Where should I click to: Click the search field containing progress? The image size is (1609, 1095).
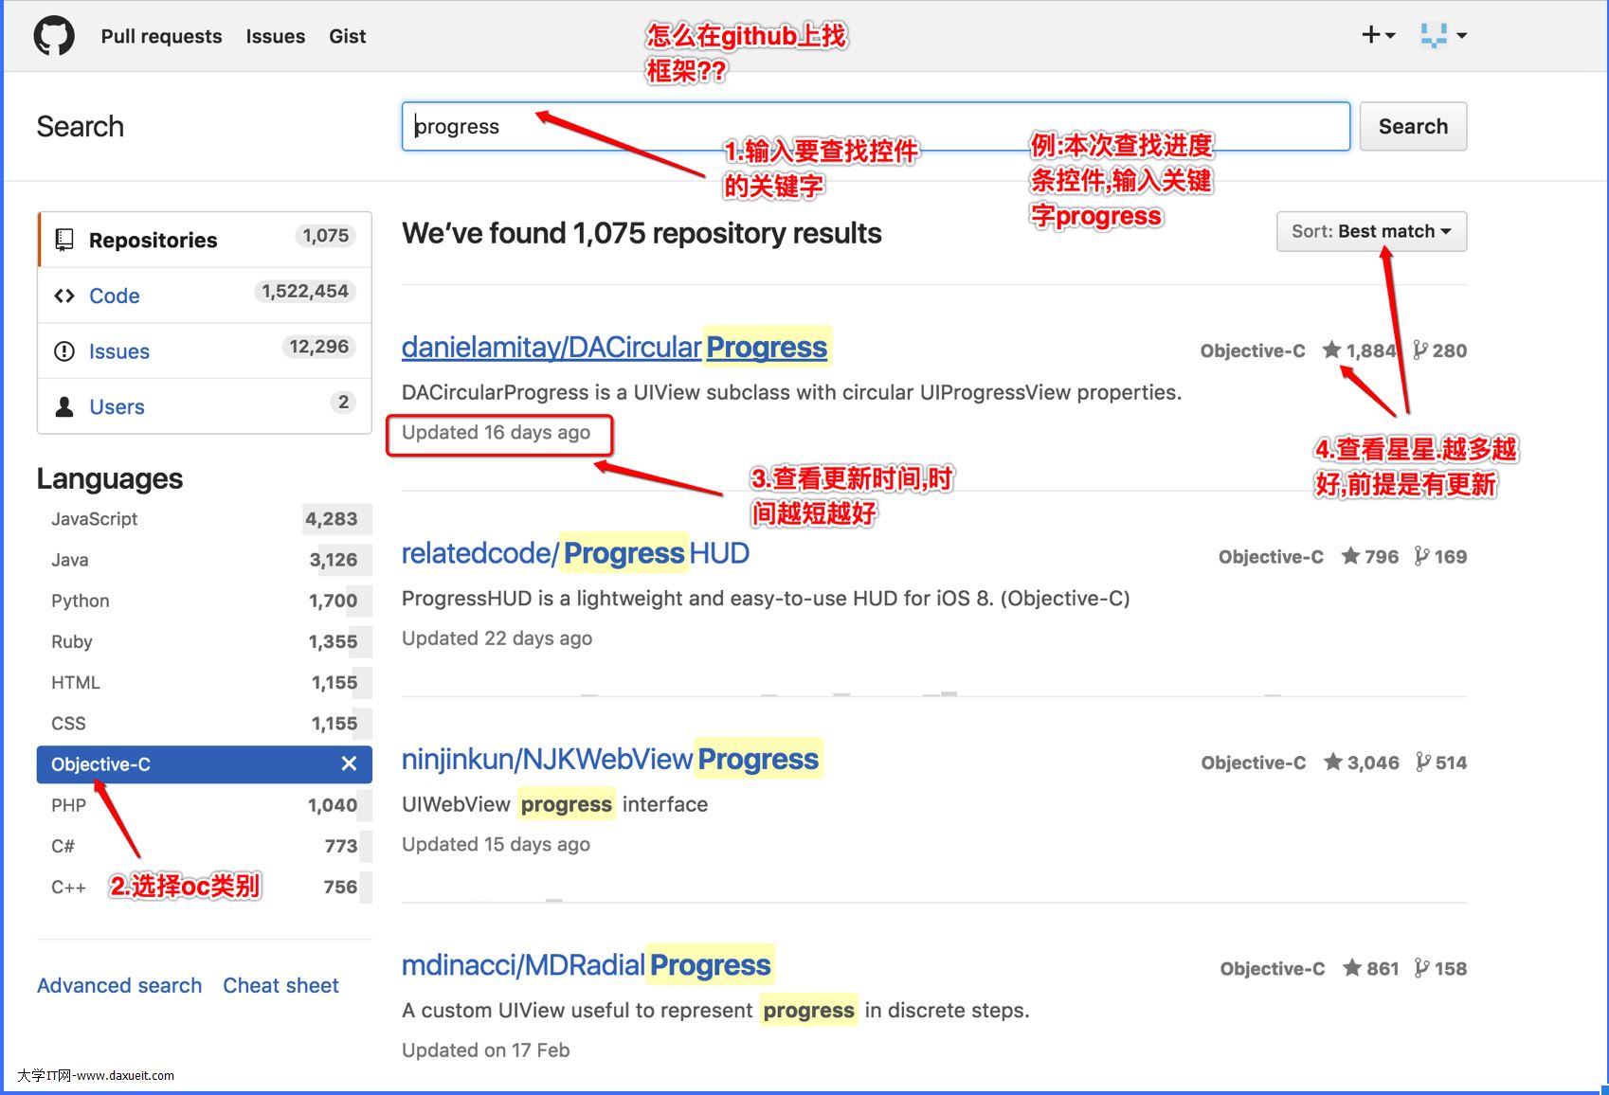click(x=875, y=127)
